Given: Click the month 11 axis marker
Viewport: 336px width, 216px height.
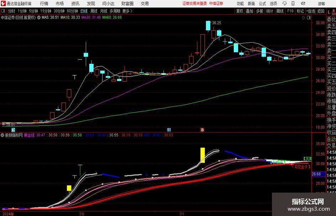Looking at the screenshot, I should click(x=182, y=214).
